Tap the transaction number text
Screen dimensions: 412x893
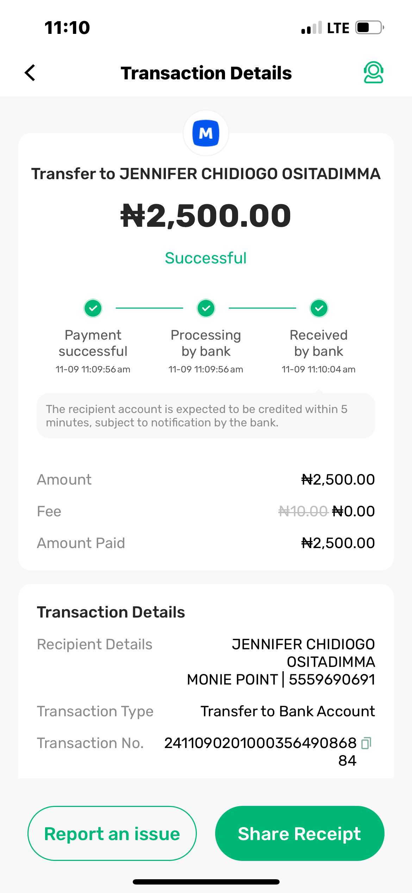coord(261,743)
